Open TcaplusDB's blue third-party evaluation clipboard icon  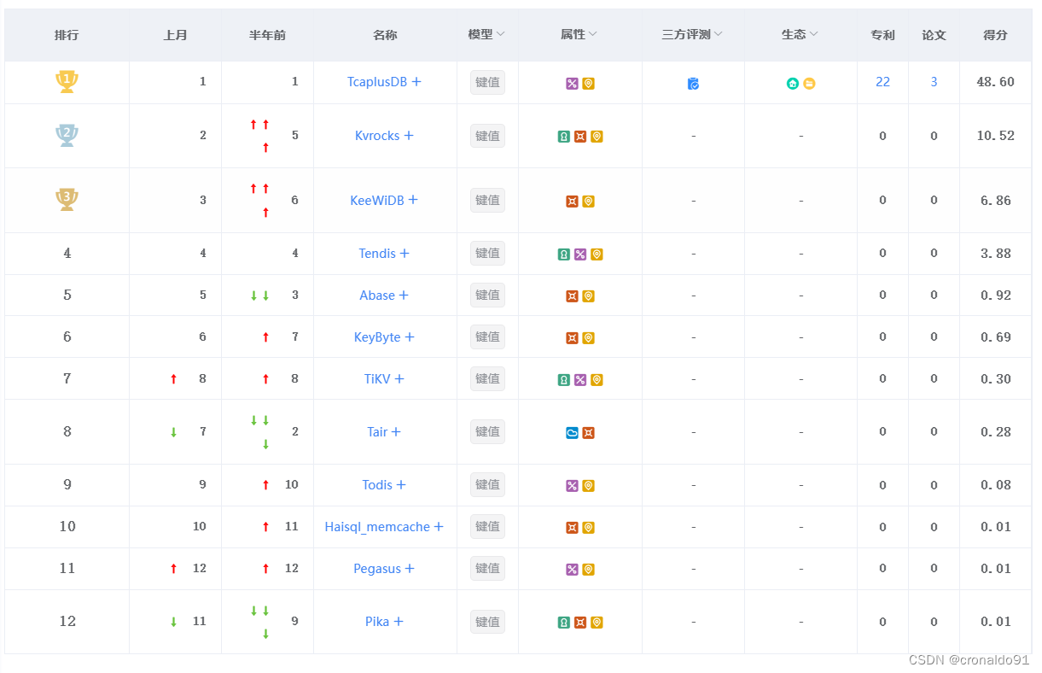point(693,84)
